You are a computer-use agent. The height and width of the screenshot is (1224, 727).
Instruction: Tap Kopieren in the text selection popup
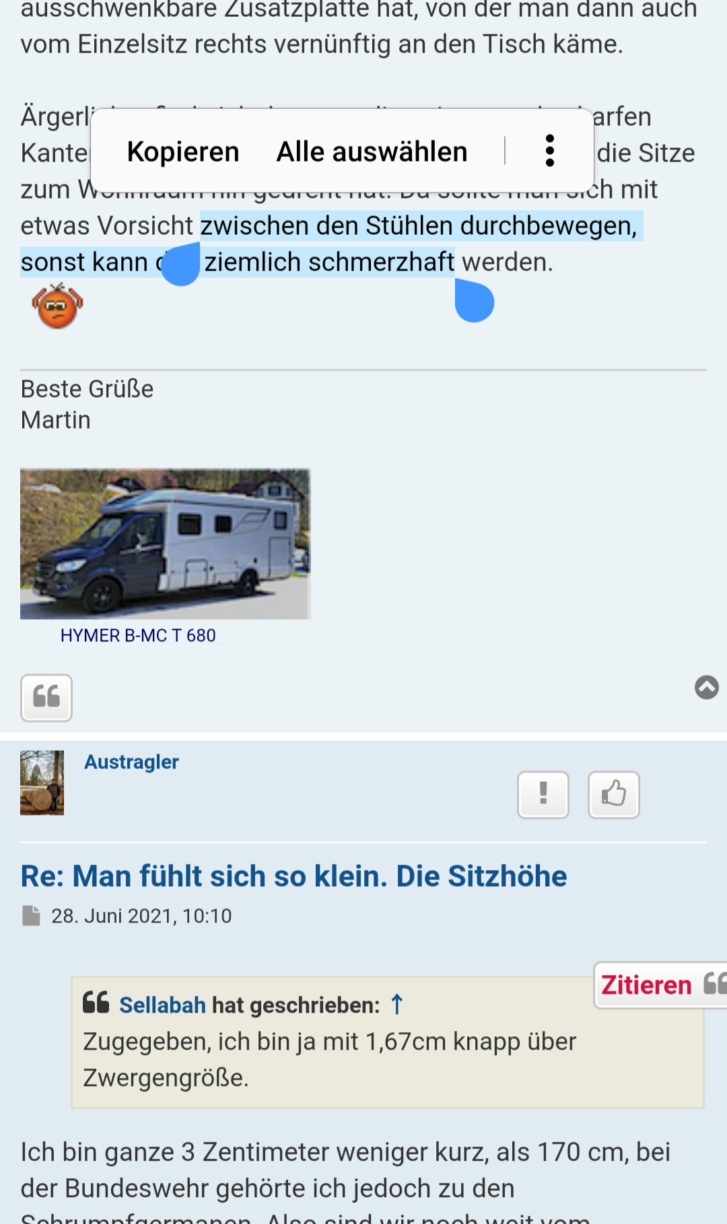coord(183,151)
